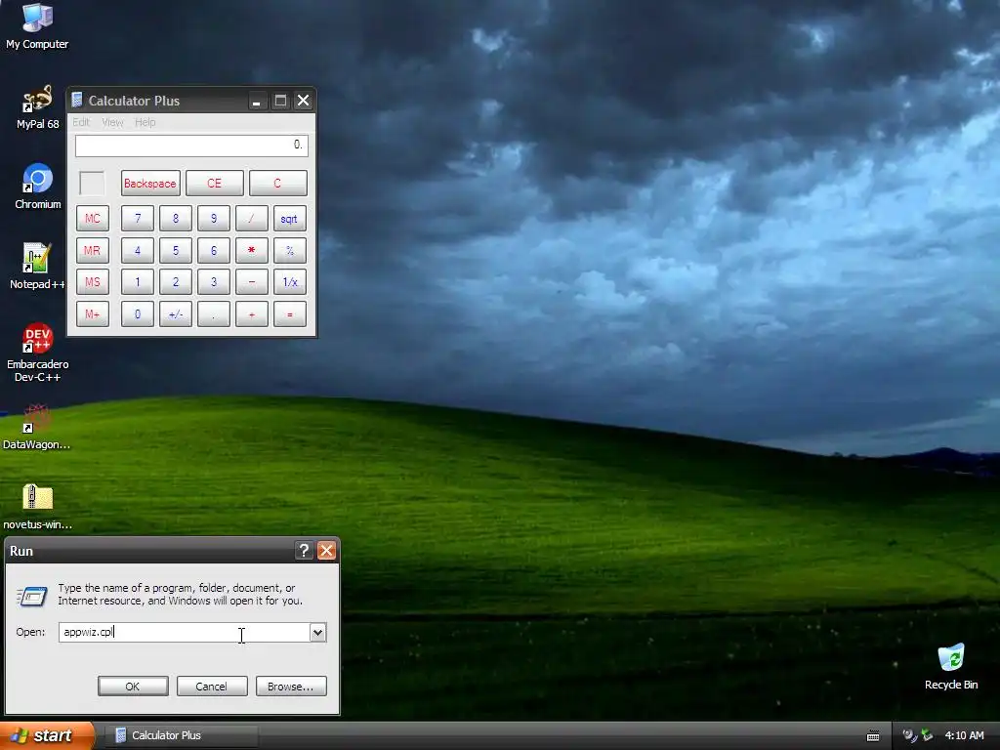The width and height of the screenshot is (1000, 750).
Task: Click the empty memory indicator box
Action: (x=92, y=183)
